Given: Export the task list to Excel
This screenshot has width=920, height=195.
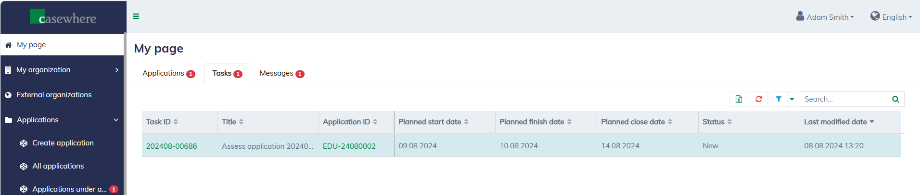Looking at the screenshot, I should (739, 99).
